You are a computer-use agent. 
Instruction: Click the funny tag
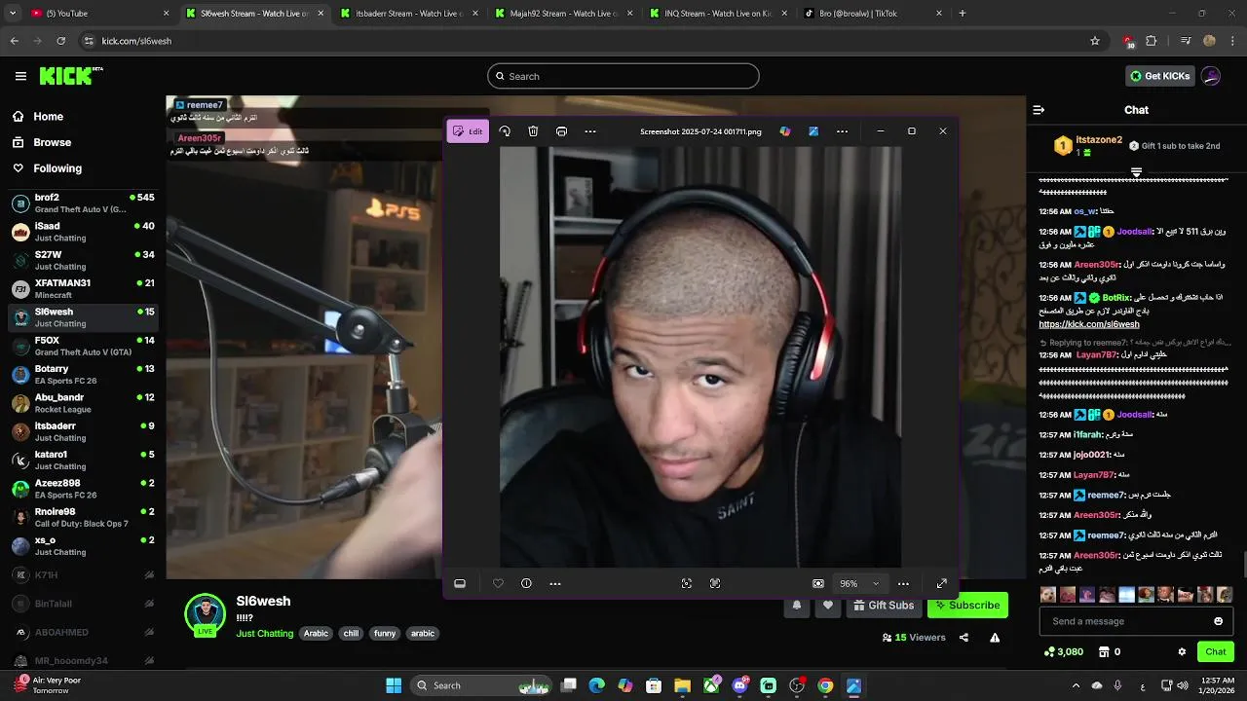(385, 633)
